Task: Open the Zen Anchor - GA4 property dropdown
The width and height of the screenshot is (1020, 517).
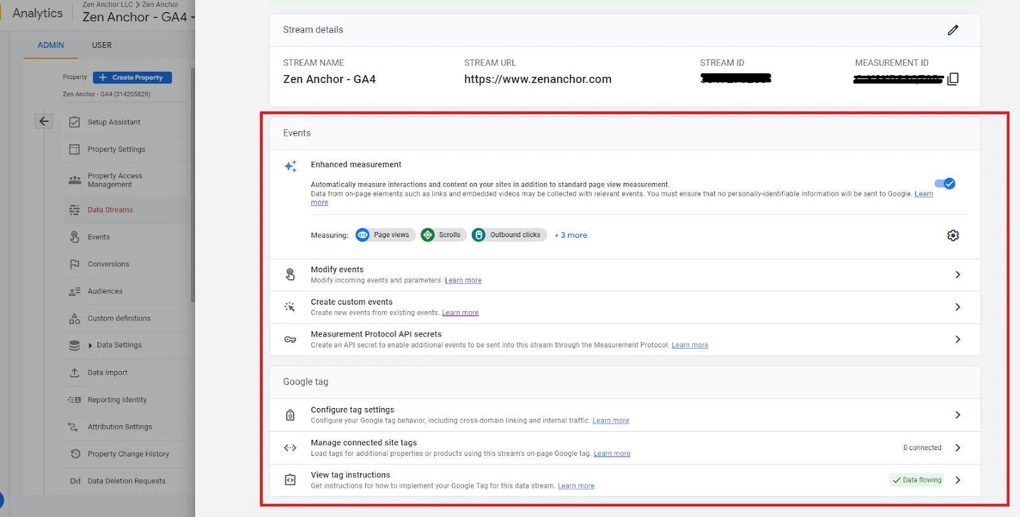Action: 138,17
